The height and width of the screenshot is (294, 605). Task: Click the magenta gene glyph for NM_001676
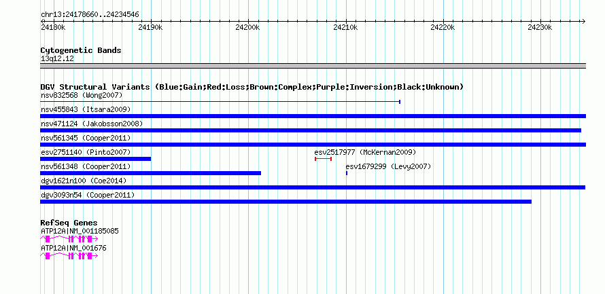69,256
